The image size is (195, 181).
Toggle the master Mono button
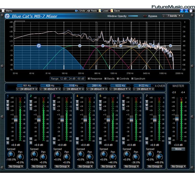point(178,149)
